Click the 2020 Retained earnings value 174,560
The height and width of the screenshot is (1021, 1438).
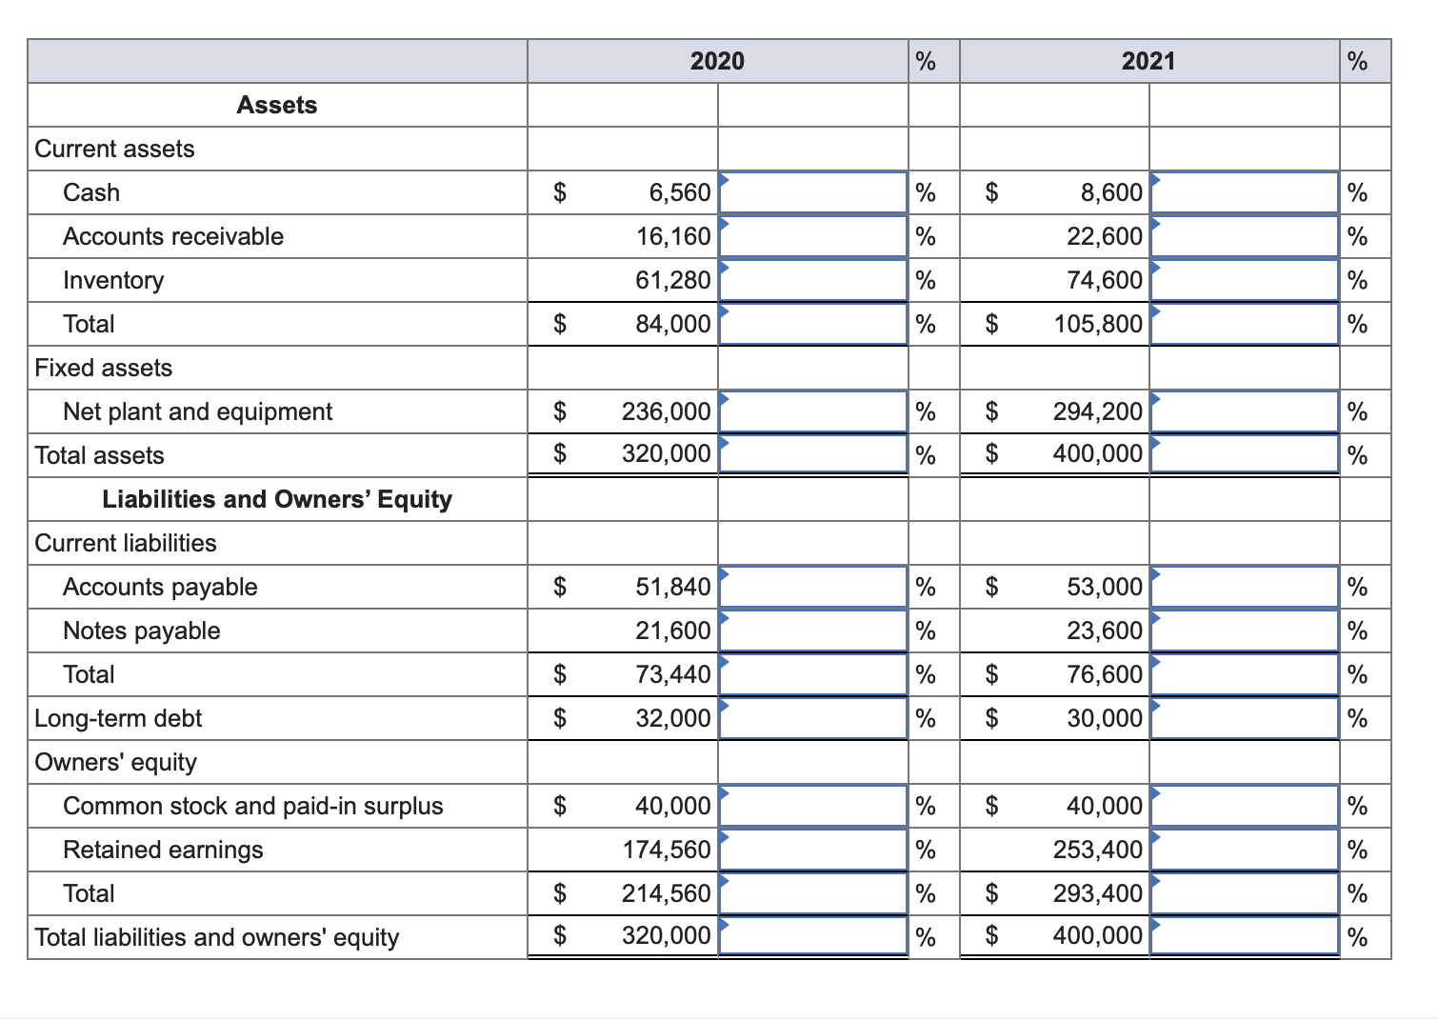[x=667, y=850]
